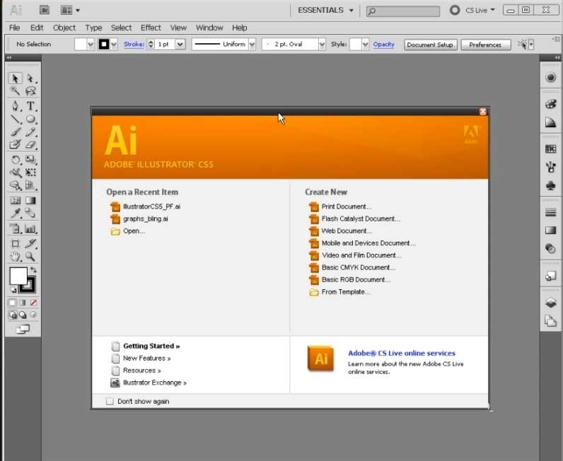Select the Scale tool

coord(30,159)
